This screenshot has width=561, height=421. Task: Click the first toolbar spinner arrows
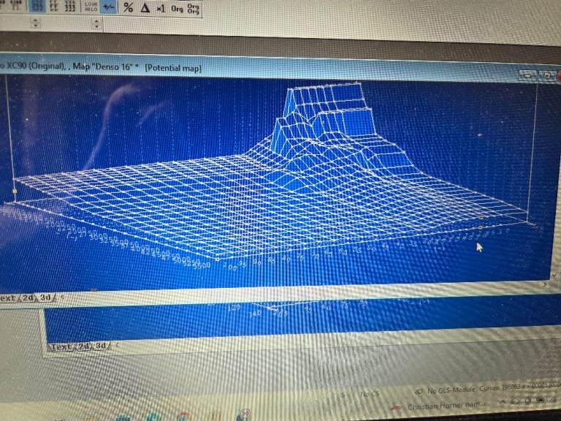point(37,23)
